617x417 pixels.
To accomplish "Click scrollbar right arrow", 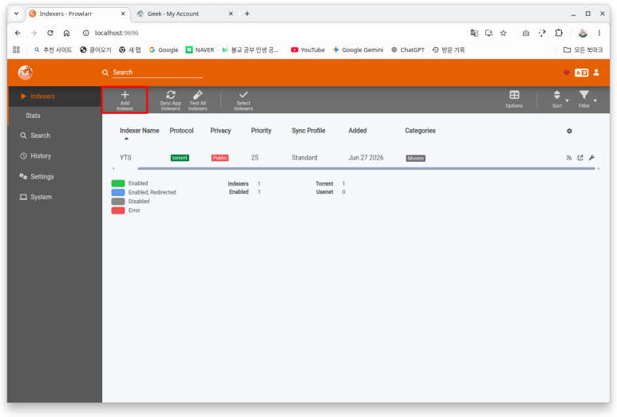I will (x=599, y=168).
